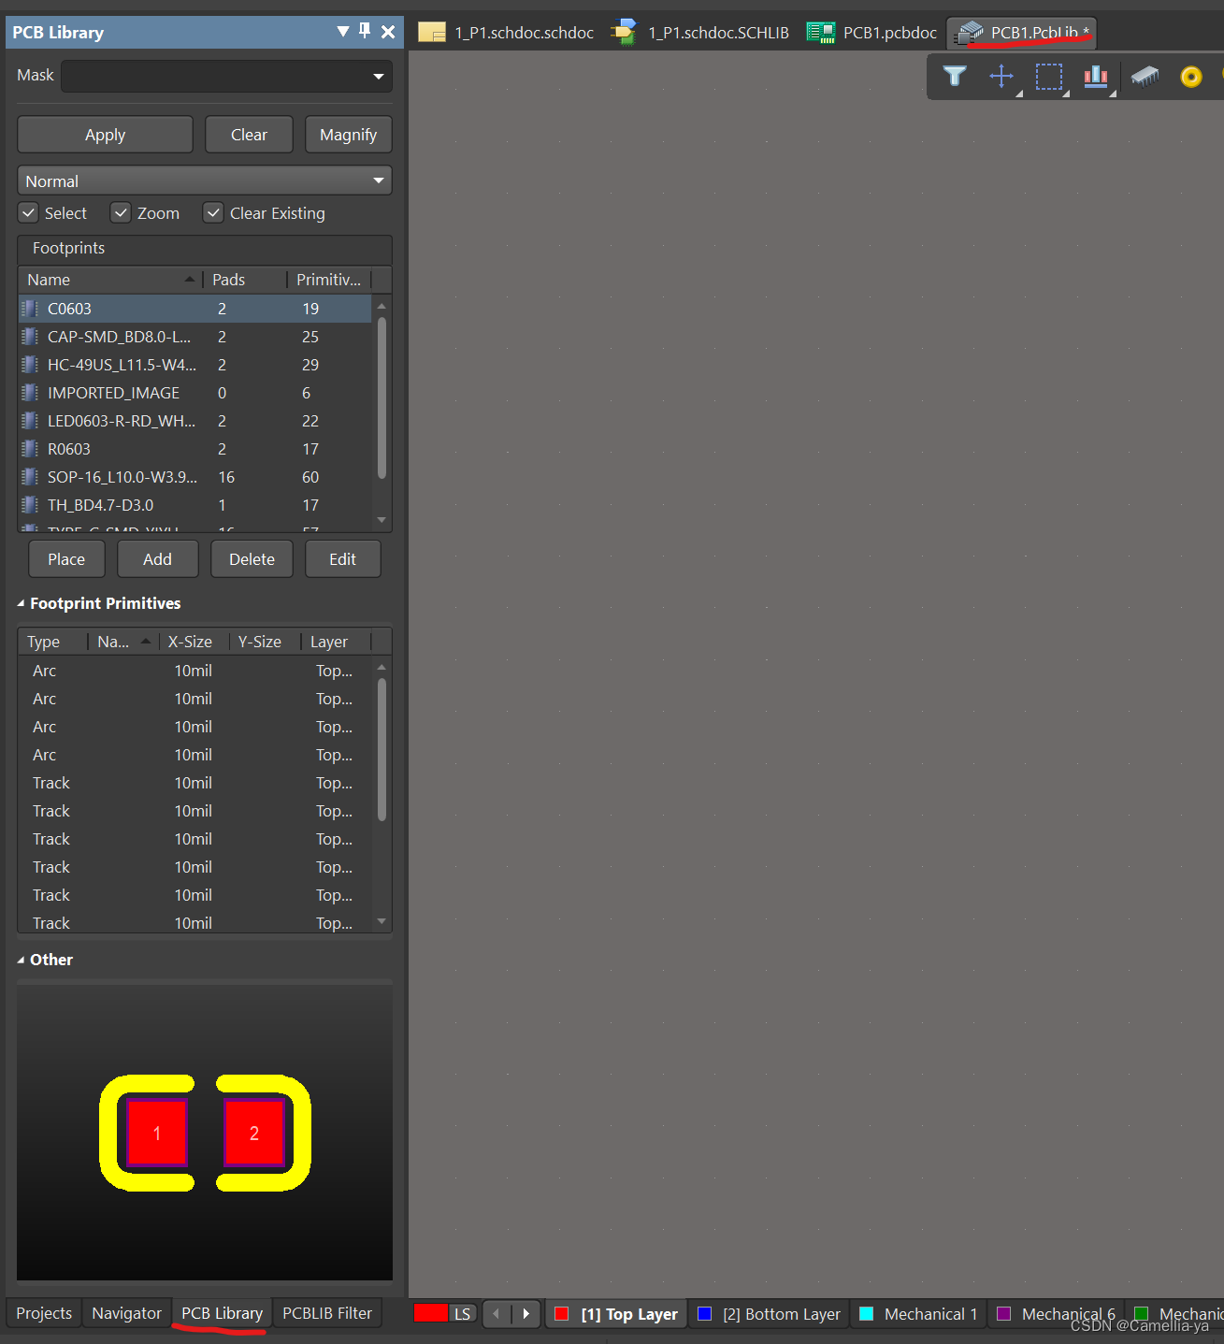Click the place component chip icon
The width and height of the screenshot is (1224, 1344).
(x=1145, y=76)
